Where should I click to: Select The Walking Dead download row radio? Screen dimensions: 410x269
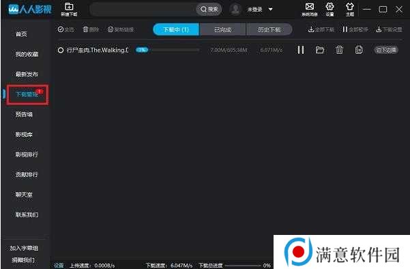coord(61,50)
